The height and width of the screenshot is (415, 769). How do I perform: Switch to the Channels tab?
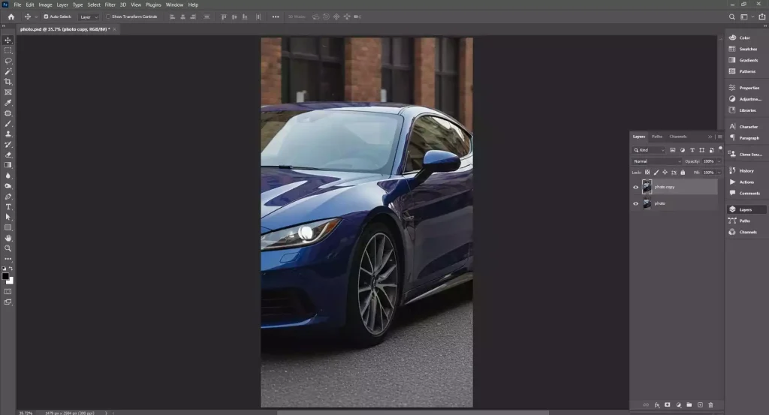click(677, 137)
